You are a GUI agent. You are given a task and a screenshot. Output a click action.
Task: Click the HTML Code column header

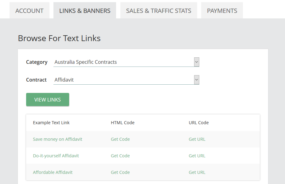(123, 123)
